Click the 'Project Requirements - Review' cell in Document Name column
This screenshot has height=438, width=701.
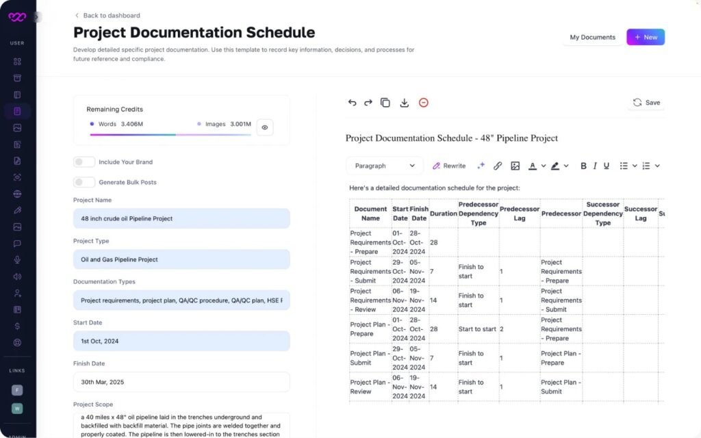370,300
